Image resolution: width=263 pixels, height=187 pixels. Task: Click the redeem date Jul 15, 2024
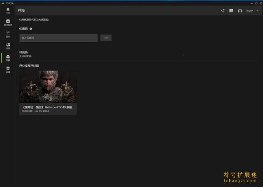pyautogui.click(x=42, y=111)
